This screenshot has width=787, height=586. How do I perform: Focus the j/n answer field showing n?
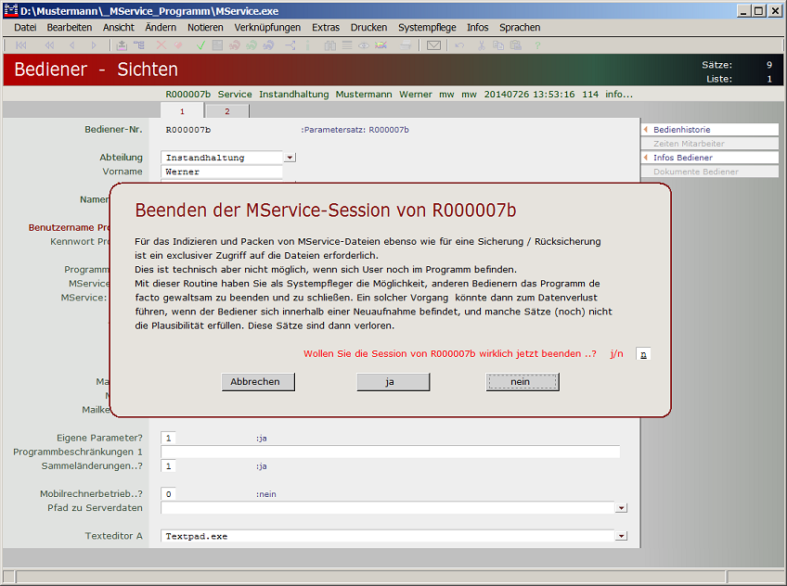[x=643, y=353]
